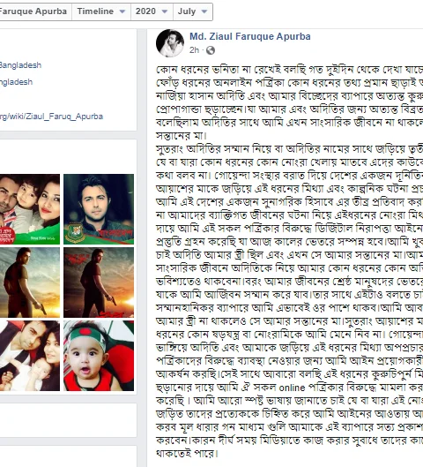Open the baby with flag headband photo
The image size is (423, 467).
coord(99,356)
